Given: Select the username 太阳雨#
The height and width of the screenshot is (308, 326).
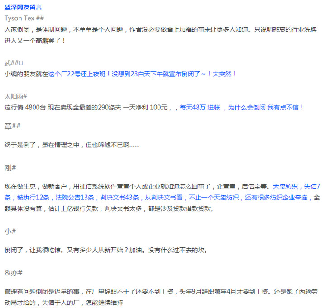Looking at the screenshot, I should pyautogui.click(x=16, y=96).
